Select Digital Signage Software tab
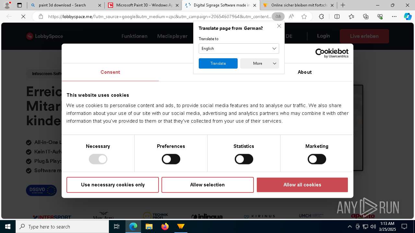 point(221,5)
